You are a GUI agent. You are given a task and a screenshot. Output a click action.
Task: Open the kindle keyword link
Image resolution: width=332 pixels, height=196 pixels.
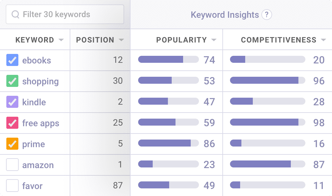click(x=34, y=102)
